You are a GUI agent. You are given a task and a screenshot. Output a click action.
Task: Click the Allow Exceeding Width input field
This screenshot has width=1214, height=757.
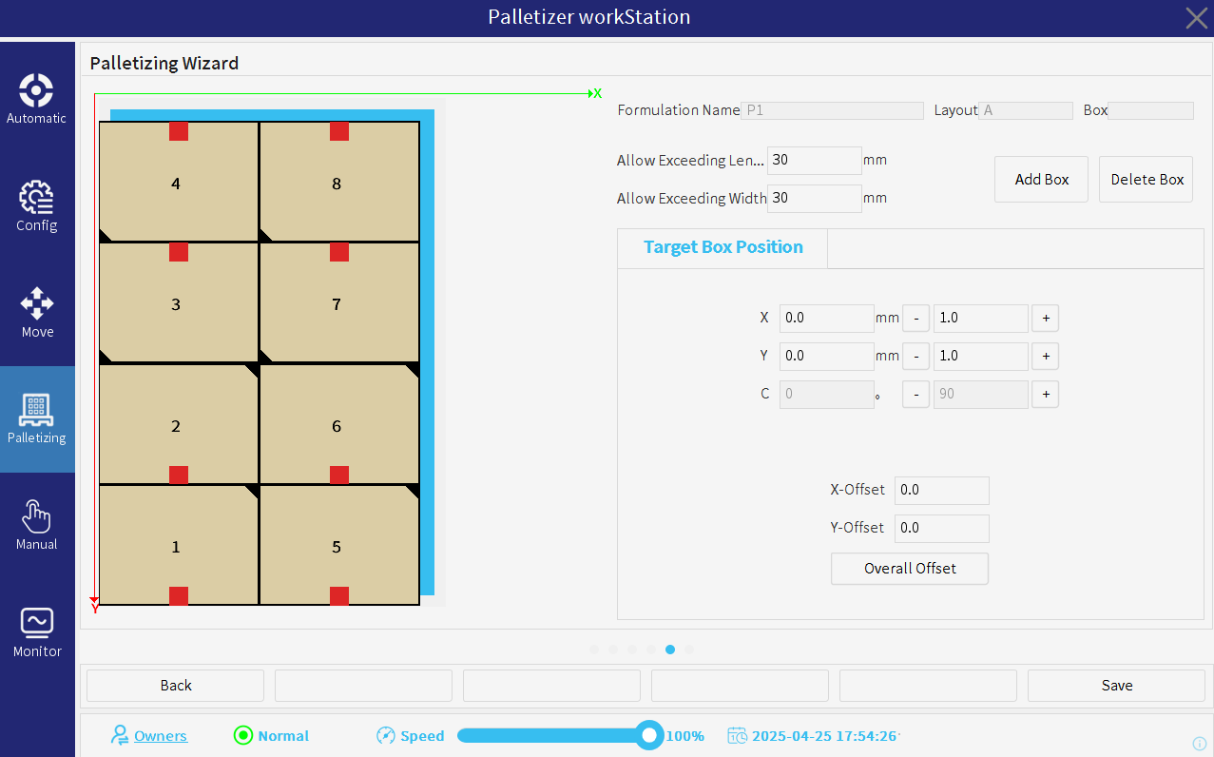pos(814,198)
